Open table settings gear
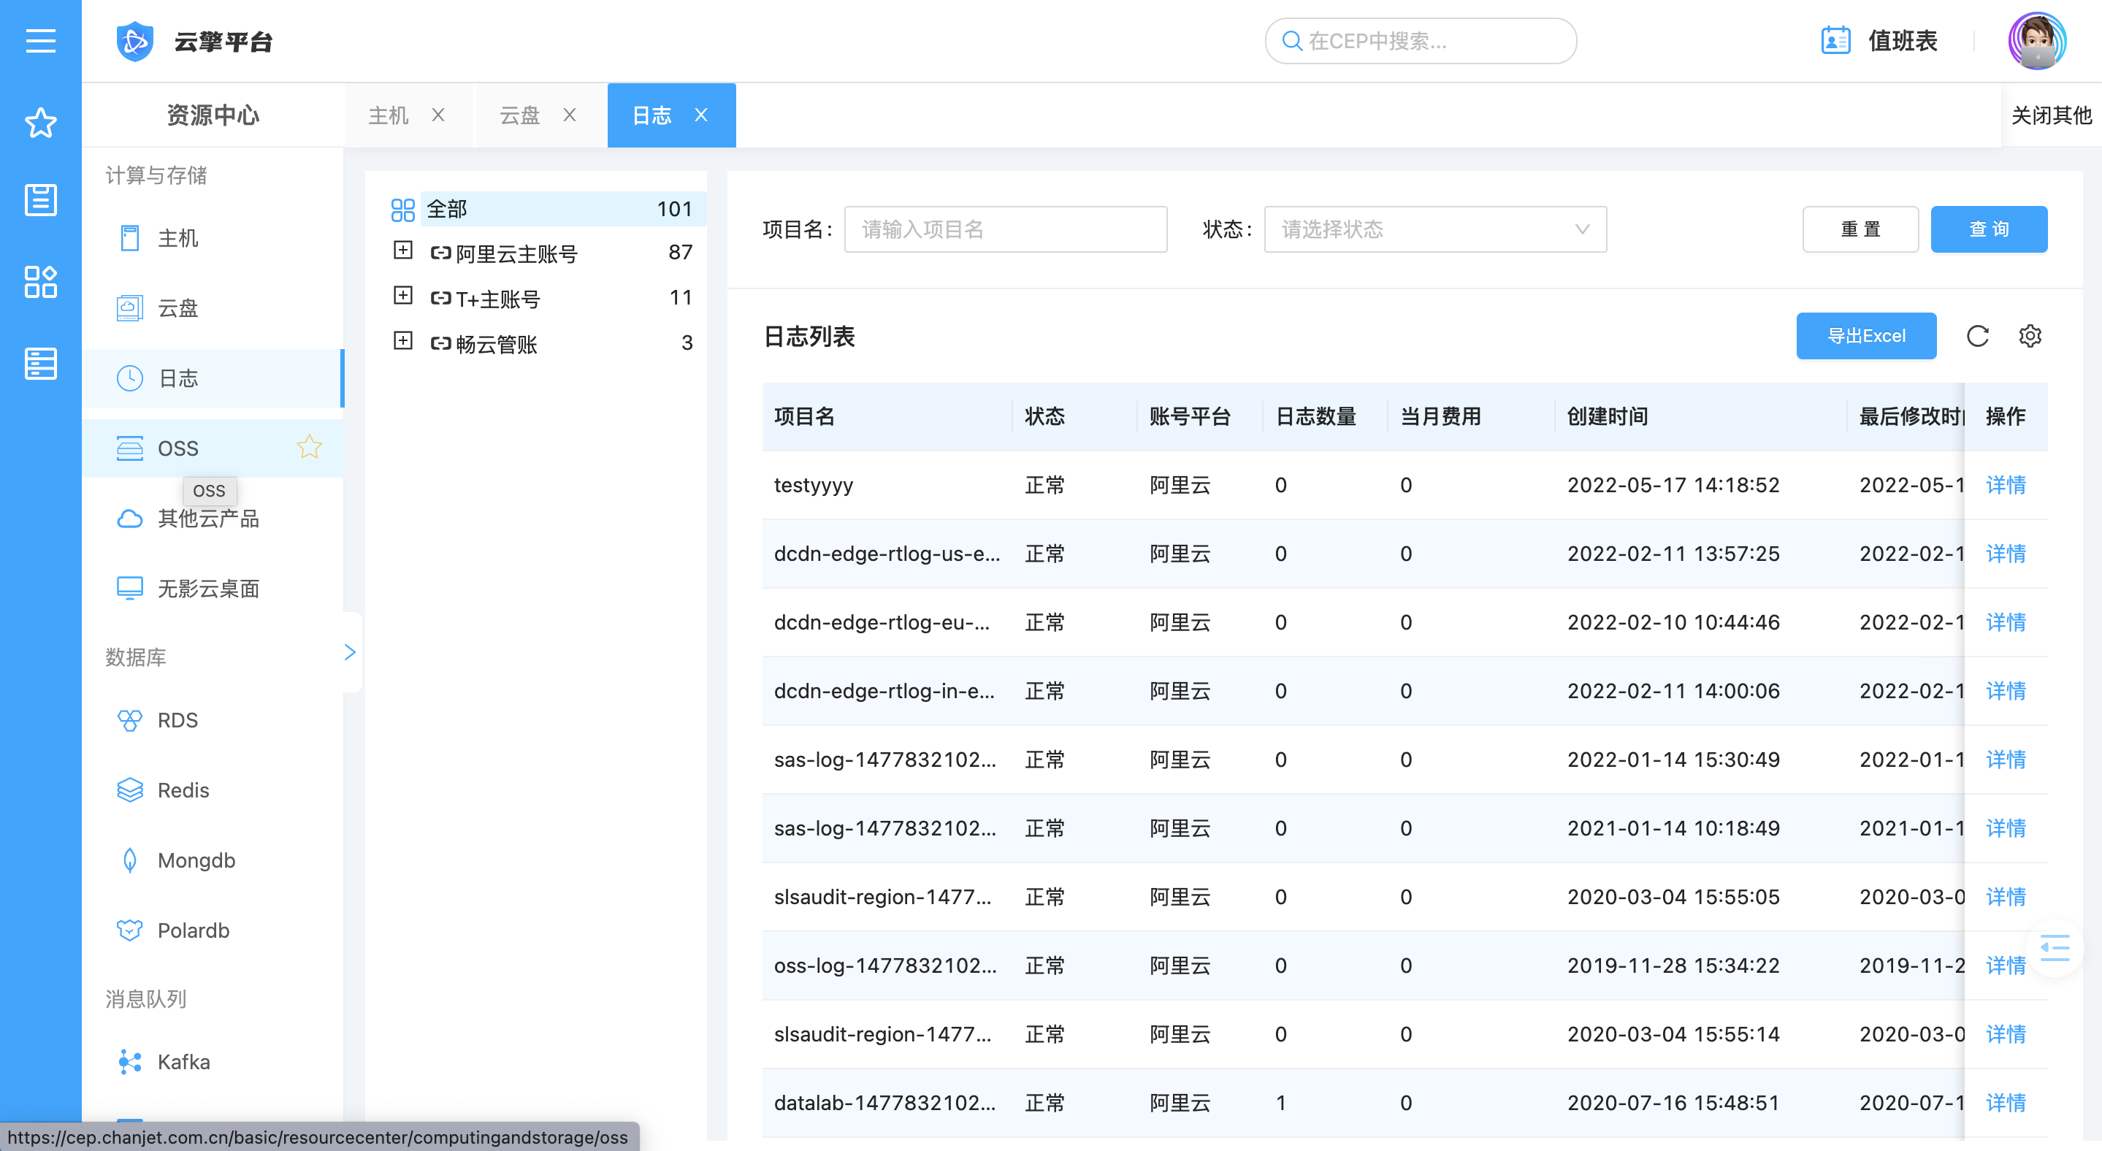Screen dimensions: 2102x1151 point(2030,336)
